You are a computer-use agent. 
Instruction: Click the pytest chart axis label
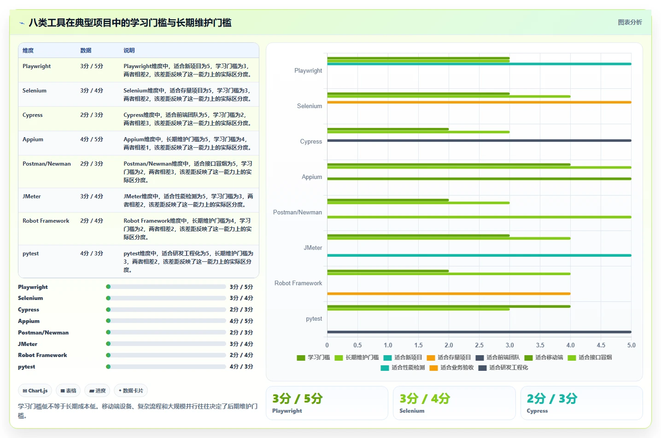coord(314,318)
